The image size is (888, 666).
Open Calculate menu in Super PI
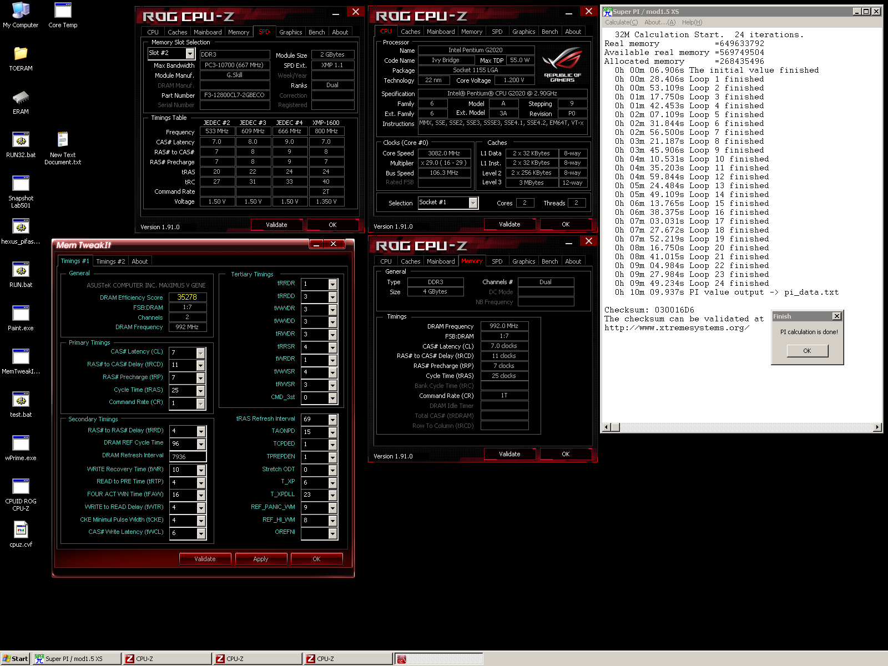(x=621, y=22)
